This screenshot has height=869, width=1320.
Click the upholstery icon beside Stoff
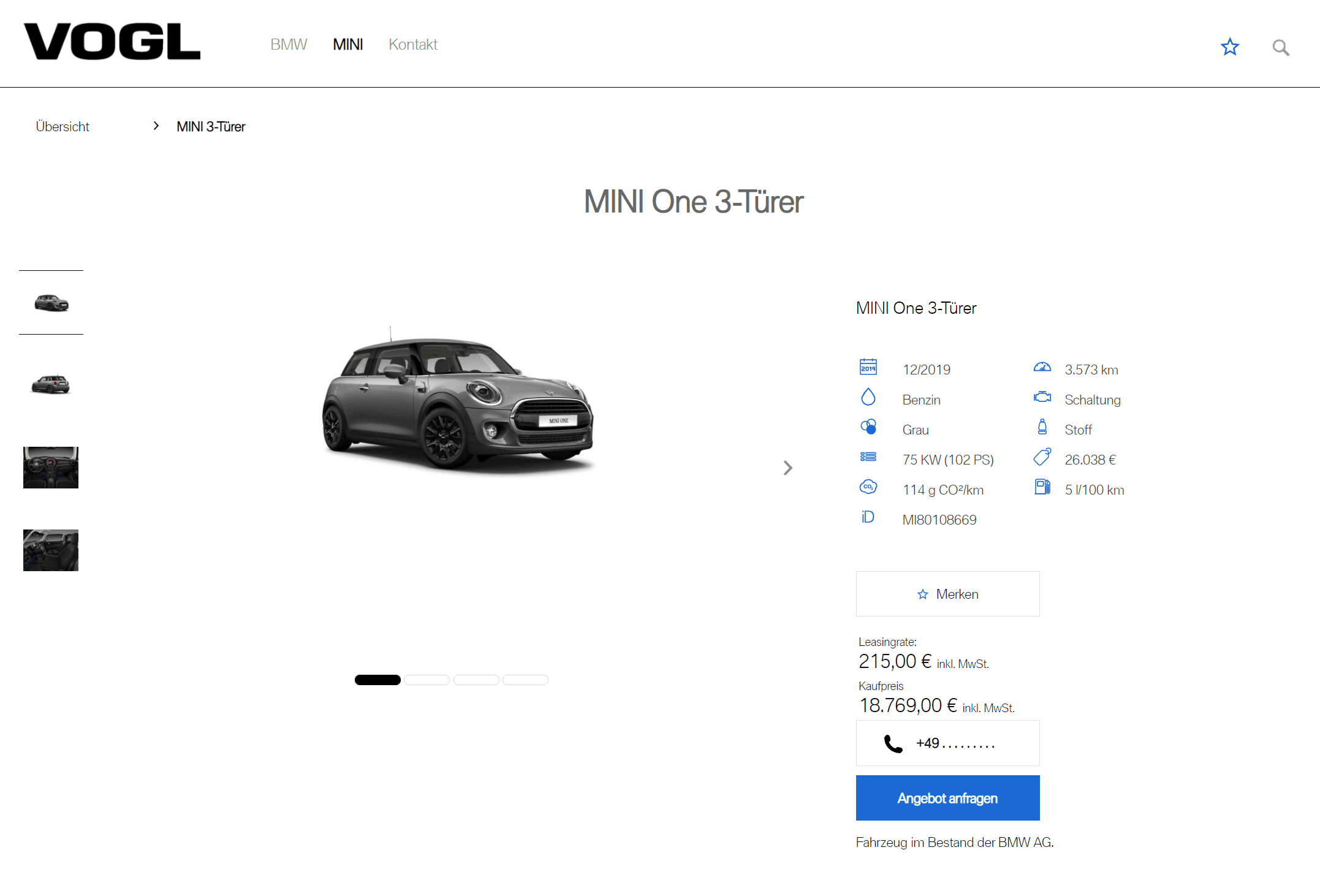click(x=1042, y=427)
